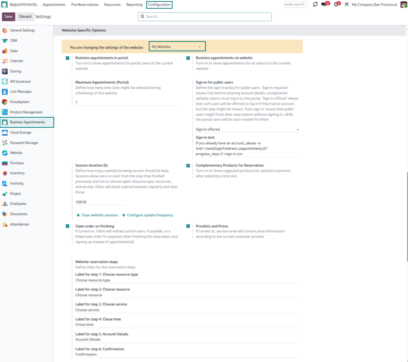The image size is (408, 362).
Task: Click the debug tools wrench icon
Action: point(347,4)
